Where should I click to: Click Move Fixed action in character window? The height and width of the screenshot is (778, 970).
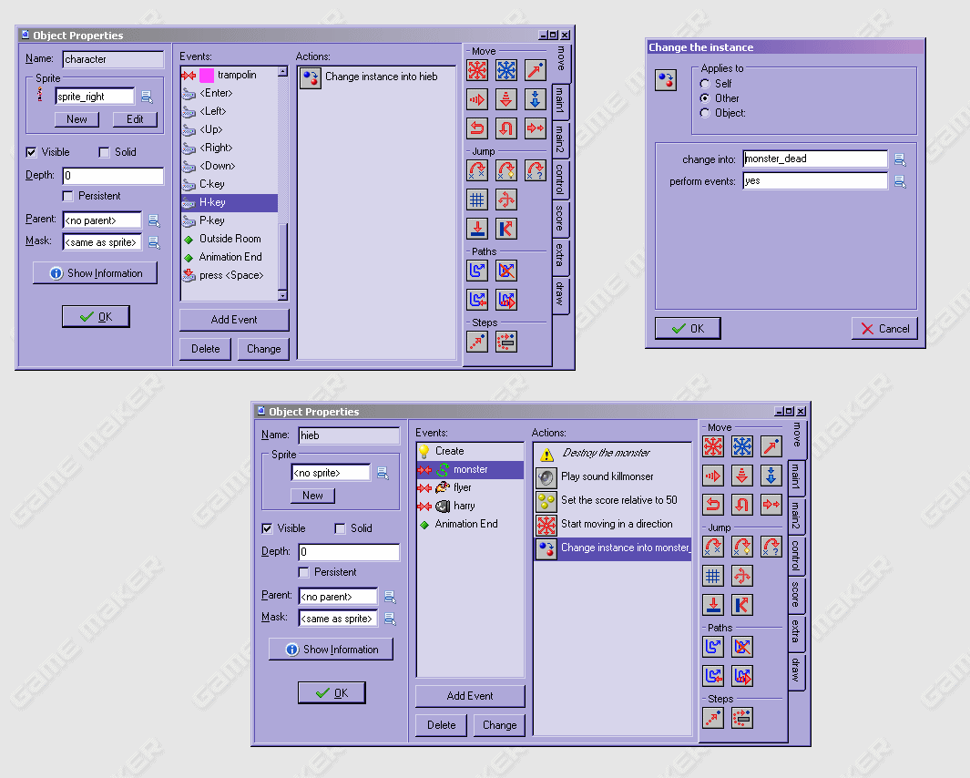click(x=477, y=70)
